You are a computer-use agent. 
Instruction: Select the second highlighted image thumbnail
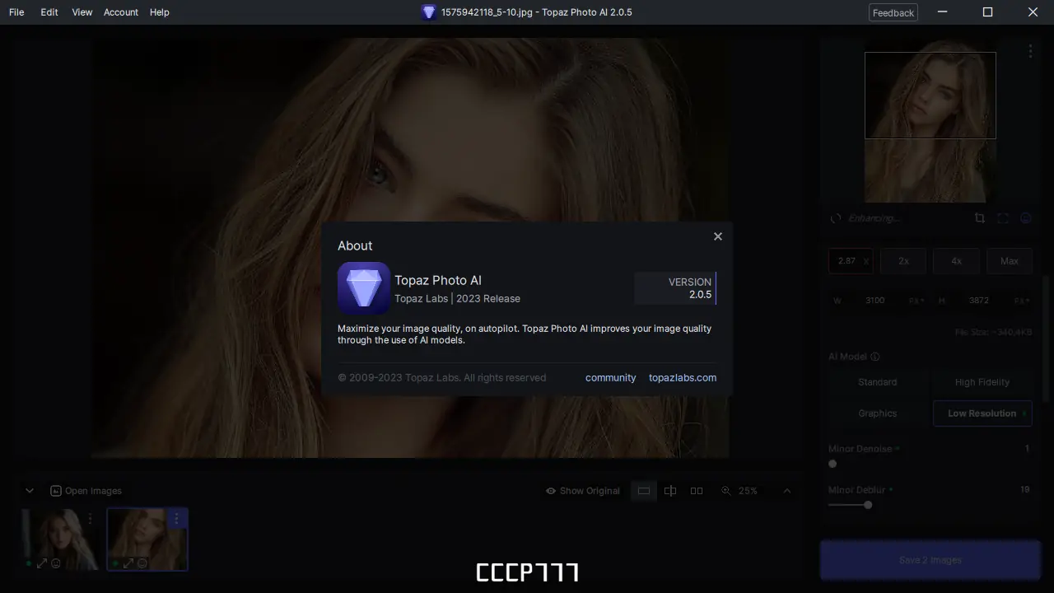coord(147,539)
